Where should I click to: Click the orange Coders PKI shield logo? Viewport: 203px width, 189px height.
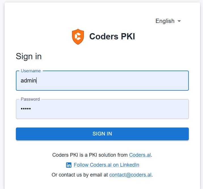(x=78, y=37)
